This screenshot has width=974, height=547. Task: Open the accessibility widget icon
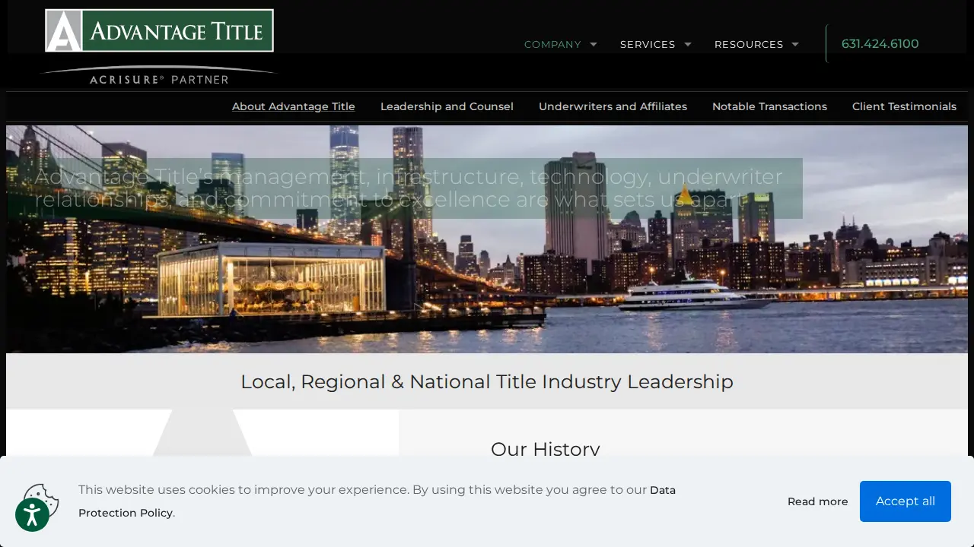point(32,515)
